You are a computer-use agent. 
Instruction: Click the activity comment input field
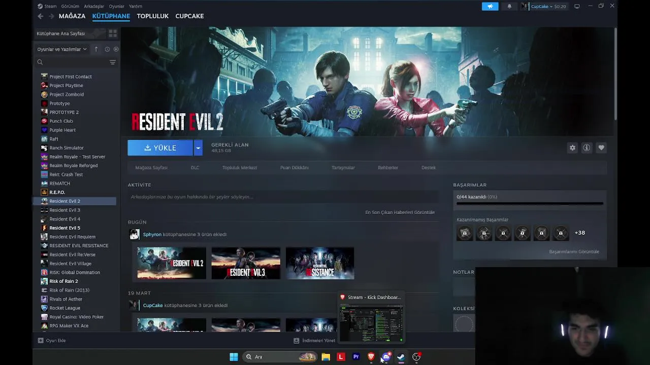283,197
